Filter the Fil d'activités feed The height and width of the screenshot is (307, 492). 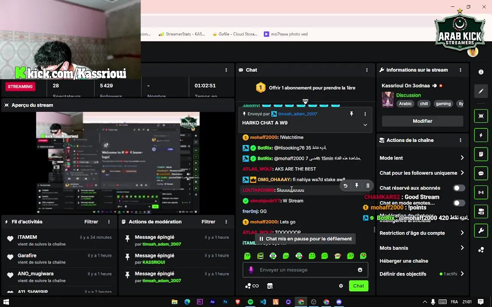point(91,222)
